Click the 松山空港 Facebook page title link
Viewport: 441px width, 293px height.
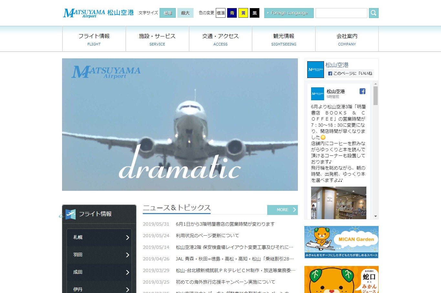(337, 65)
